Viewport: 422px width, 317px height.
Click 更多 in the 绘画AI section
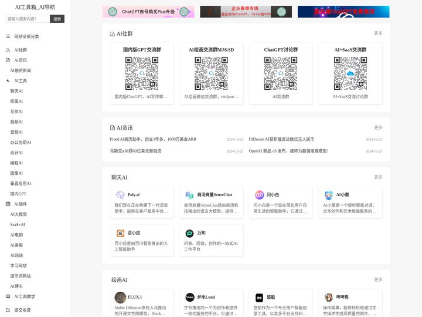click(x=378, y=279)
